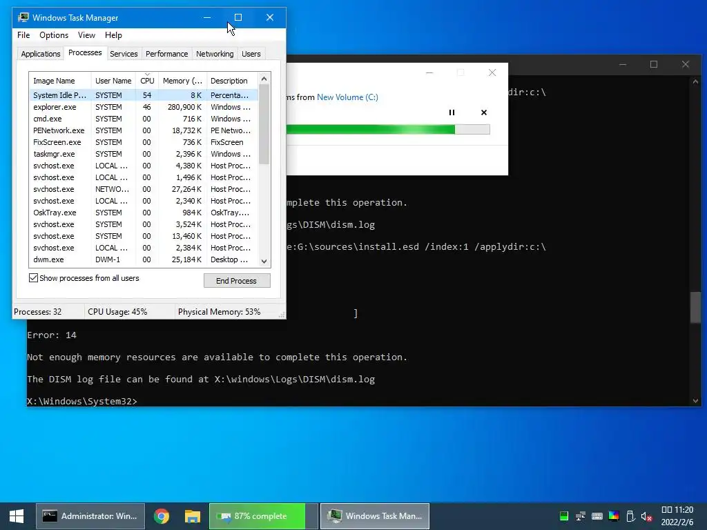
Task: Click the command prompt scrollbar thumb
Action: tap(695, 307)
